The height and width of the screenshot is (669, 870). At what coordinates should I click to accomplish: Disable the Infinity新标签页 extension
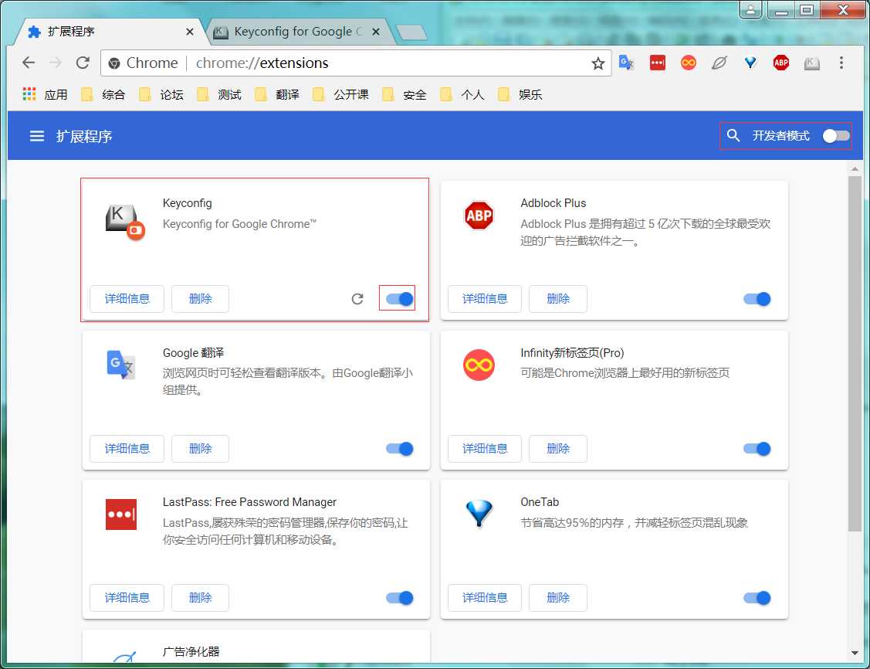click(757, 449)
